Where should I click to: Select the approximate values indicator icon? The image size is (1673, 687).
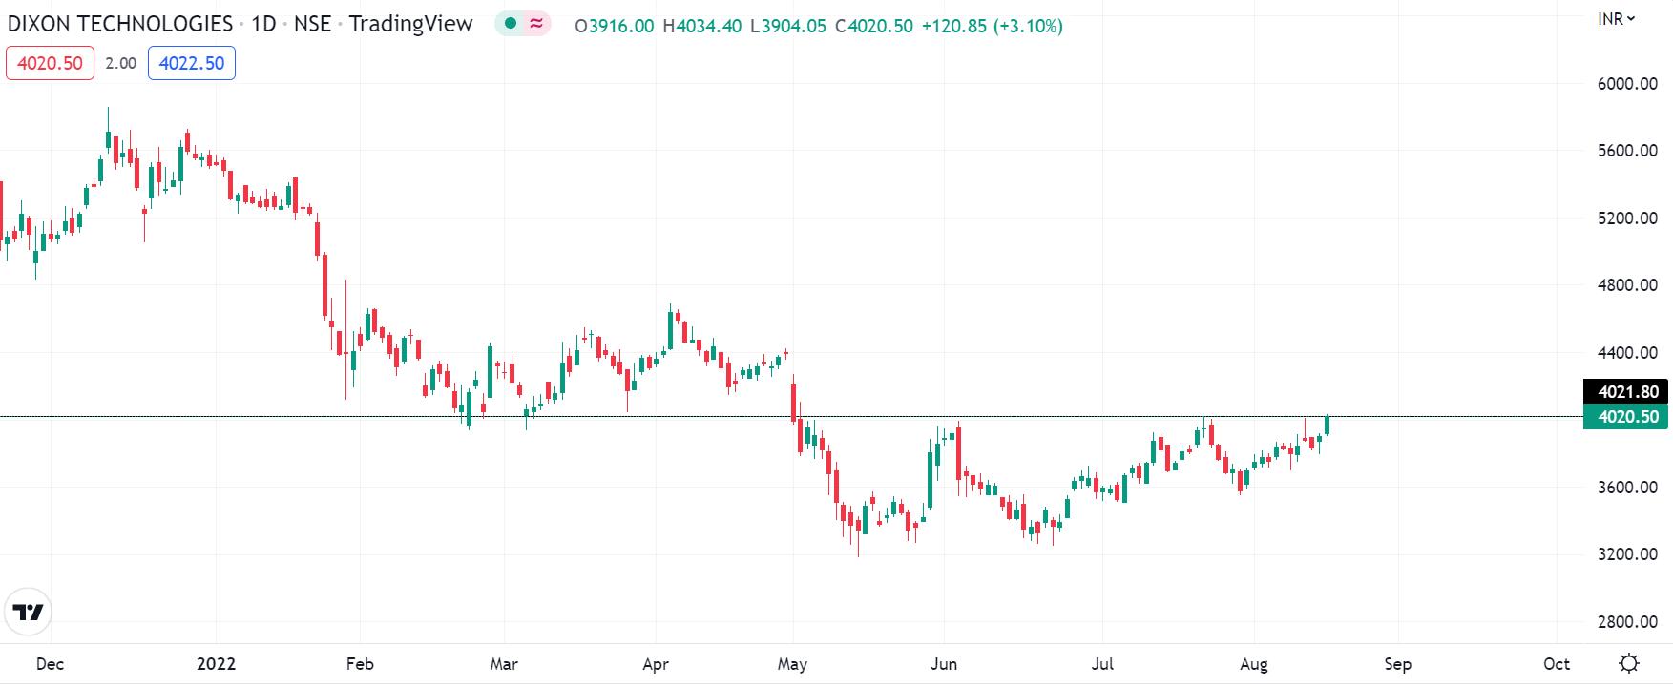coord(535,26)
